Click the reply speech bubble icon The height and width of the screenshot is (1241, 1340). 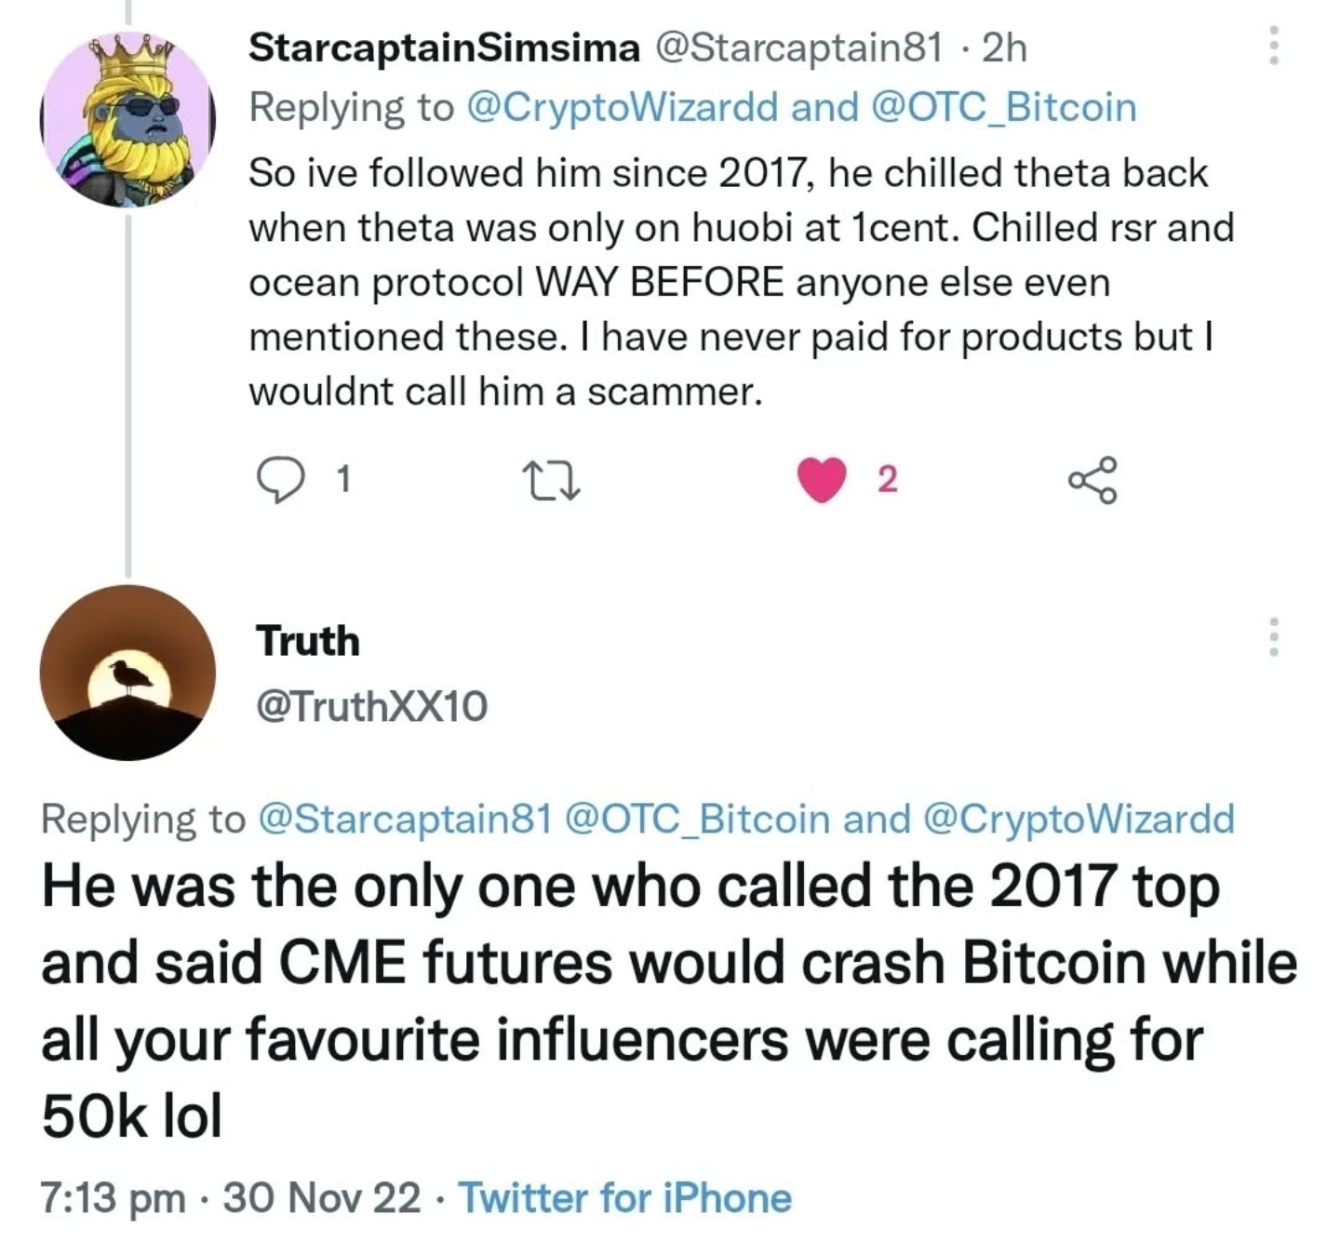[x=276, y=480]
